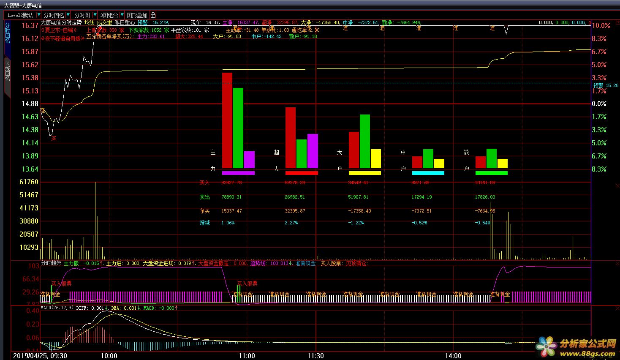The image size is (620, 360).
Task: Click the 均线 legend label
Action: [90, 23]
